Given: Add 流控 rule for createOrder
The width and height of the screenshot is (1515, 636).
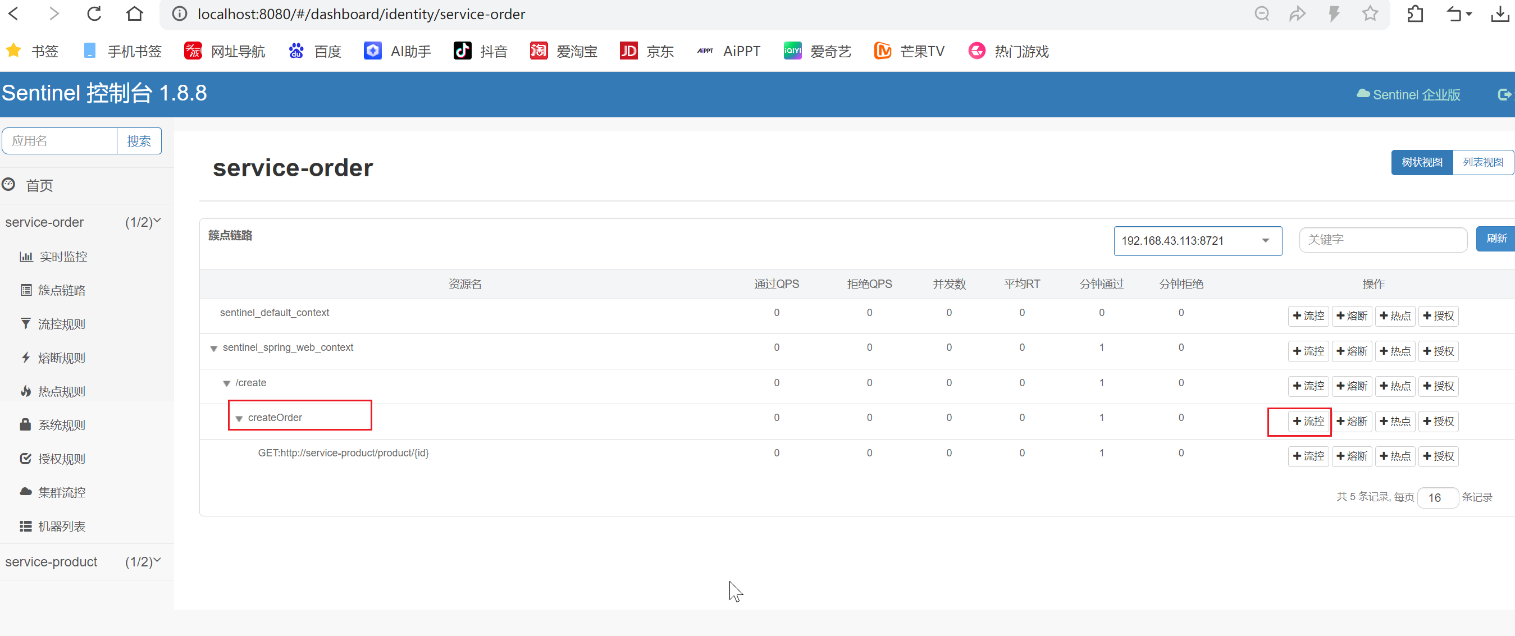Looking at the screenshot, I should 1308,421.
